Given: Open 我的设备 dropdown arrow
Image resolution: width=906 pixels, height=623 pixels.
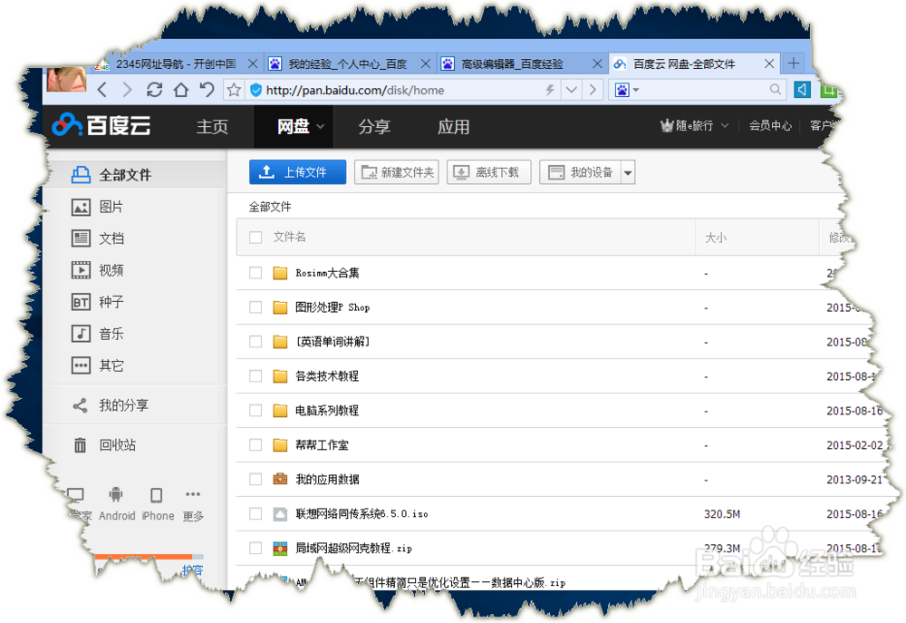Looking at the screenshot, I should pos(628,172).
